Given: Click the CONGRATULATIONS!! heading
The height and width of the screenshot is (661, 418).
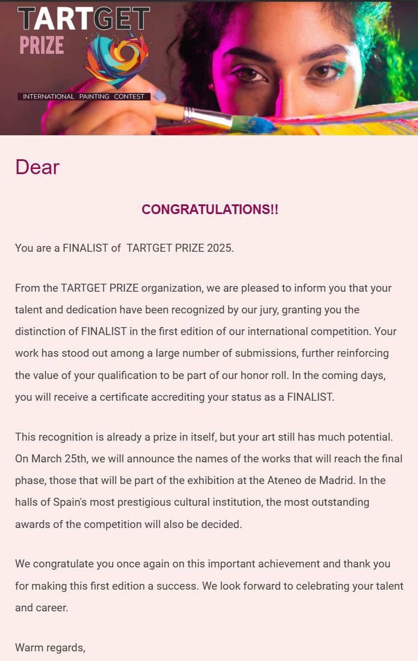Looking at the screenshot, I should pos(210,209).
